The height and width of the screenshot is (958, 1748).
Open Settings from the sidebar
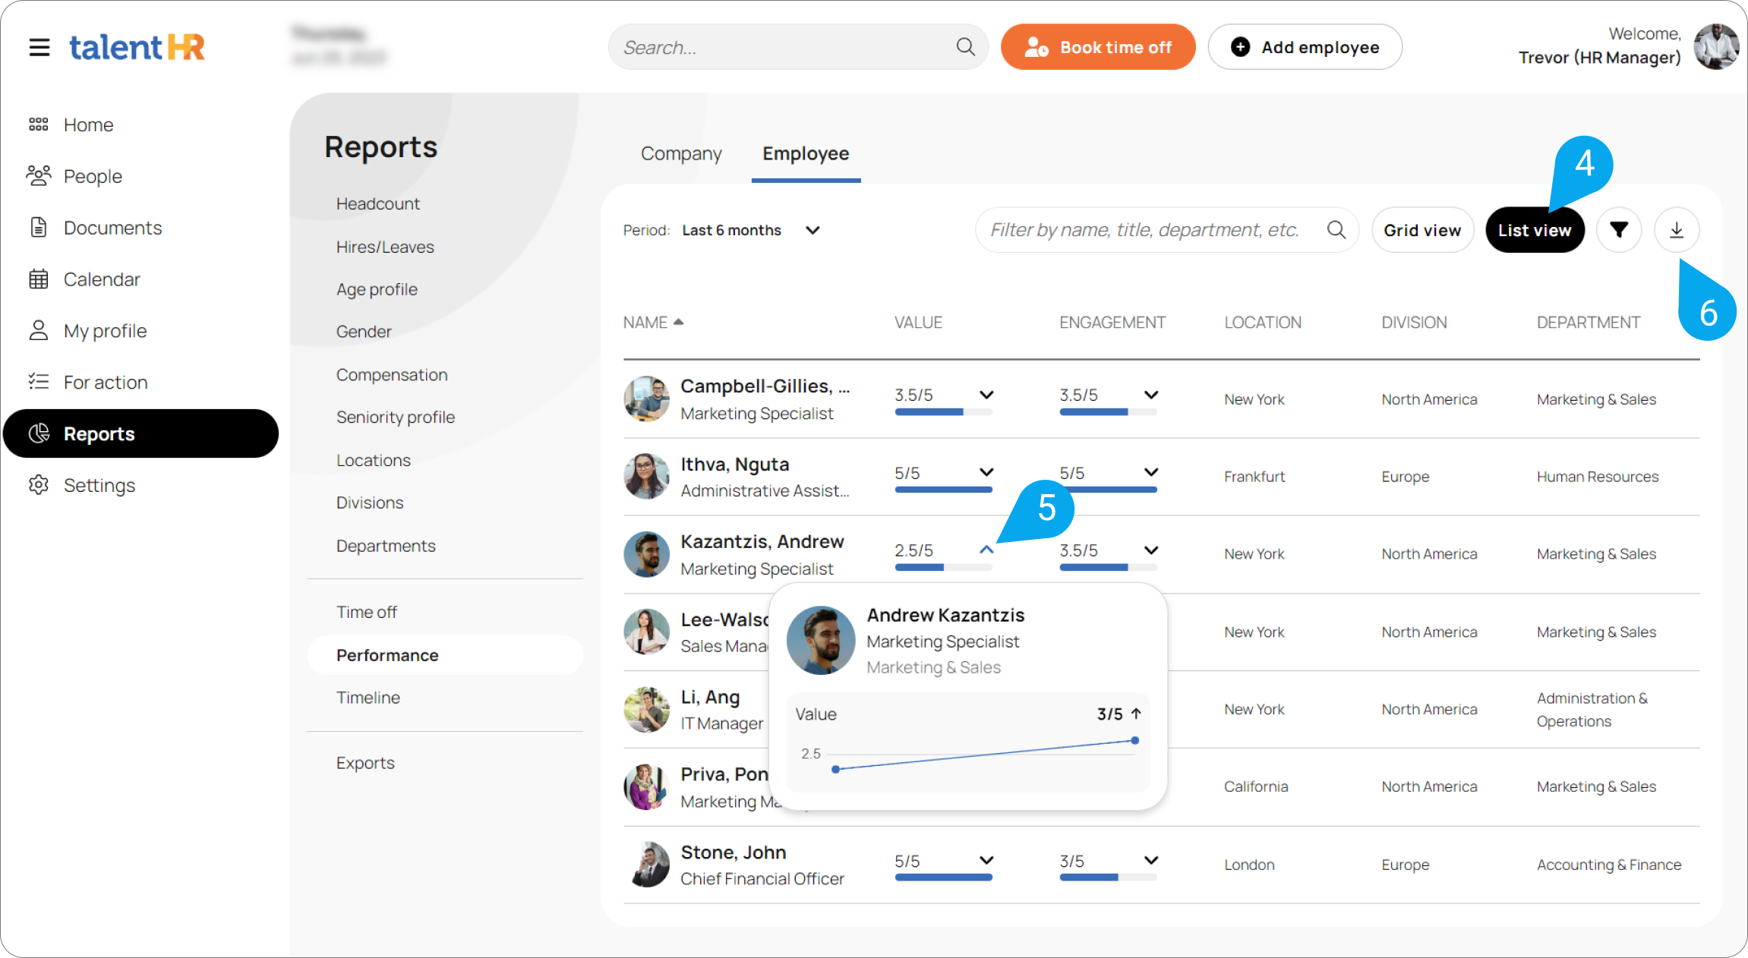coord(99,485)
